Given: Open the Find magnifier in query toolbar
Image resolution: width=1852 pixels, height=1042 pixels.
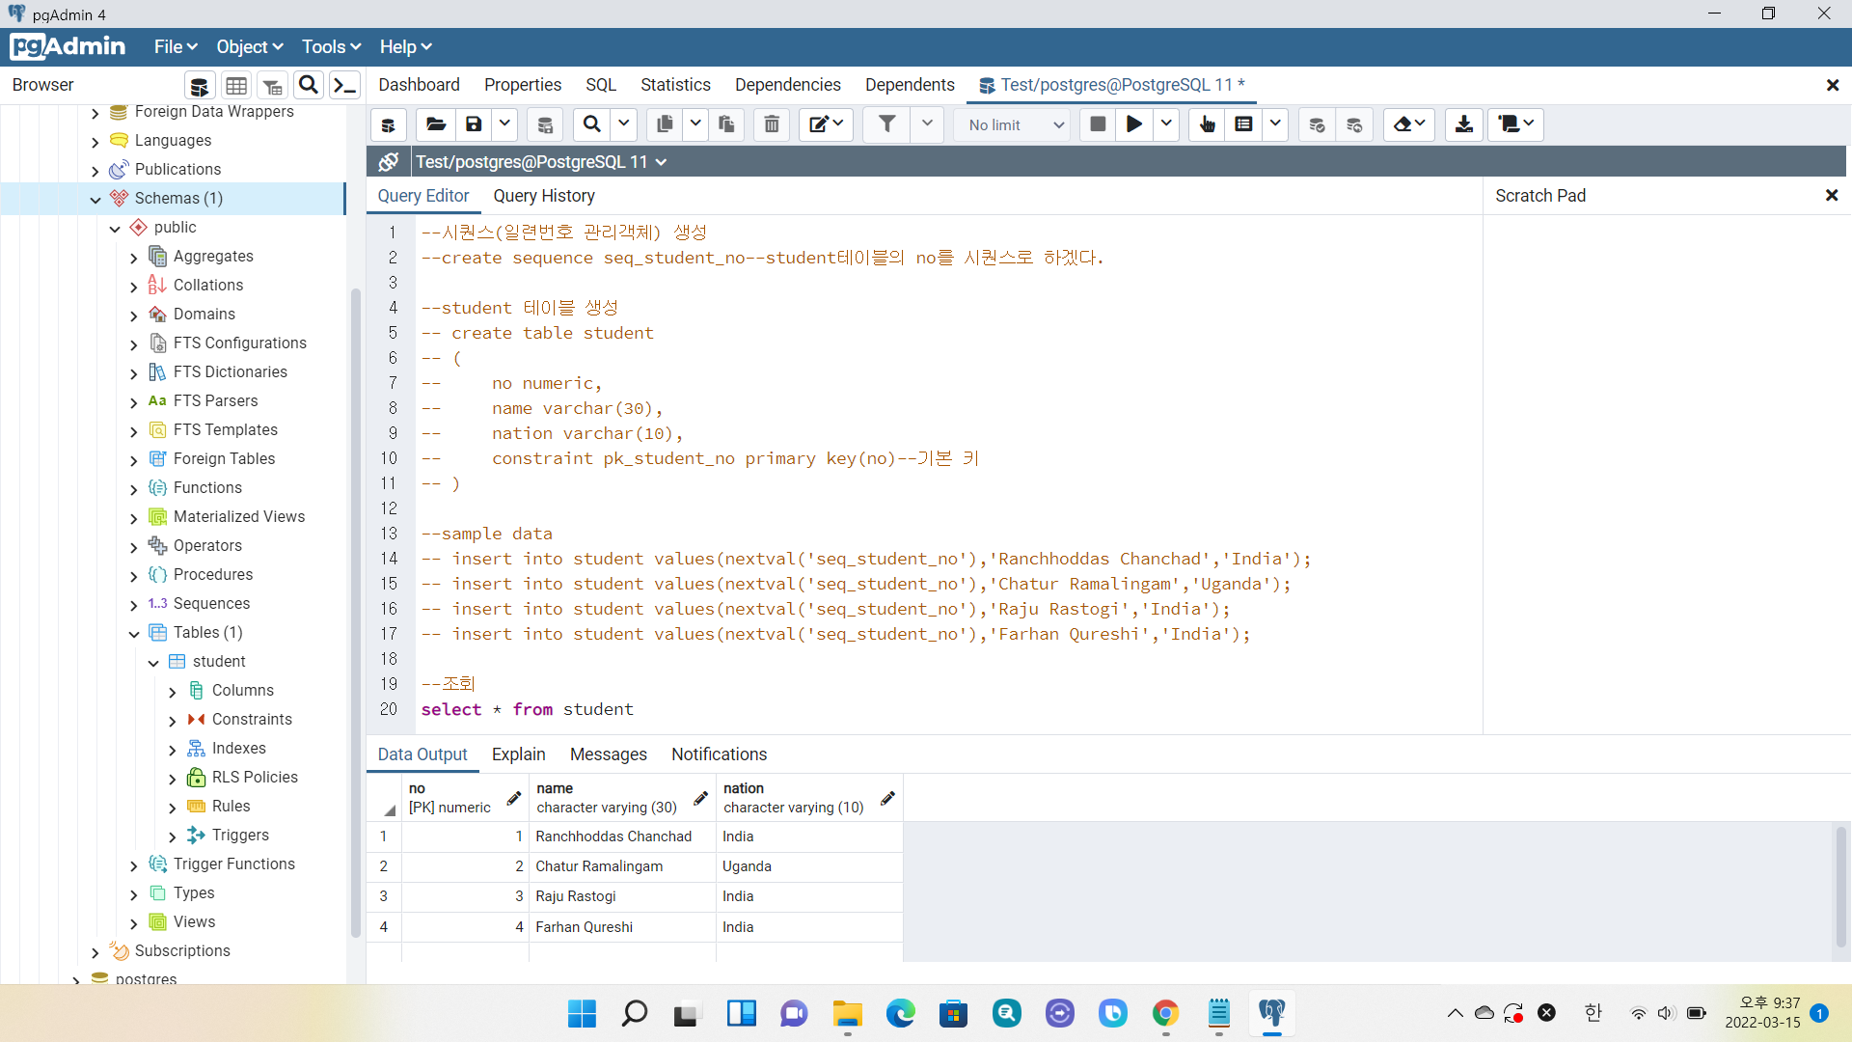Looking at the screenshot, I should (592, 124).
